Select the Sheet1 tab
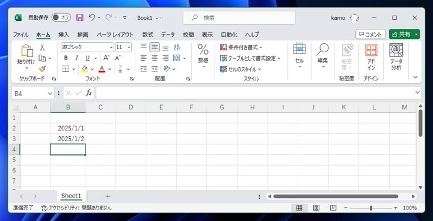Image resolution: width=433 pixels, height=221 pixels. [71, 196]
